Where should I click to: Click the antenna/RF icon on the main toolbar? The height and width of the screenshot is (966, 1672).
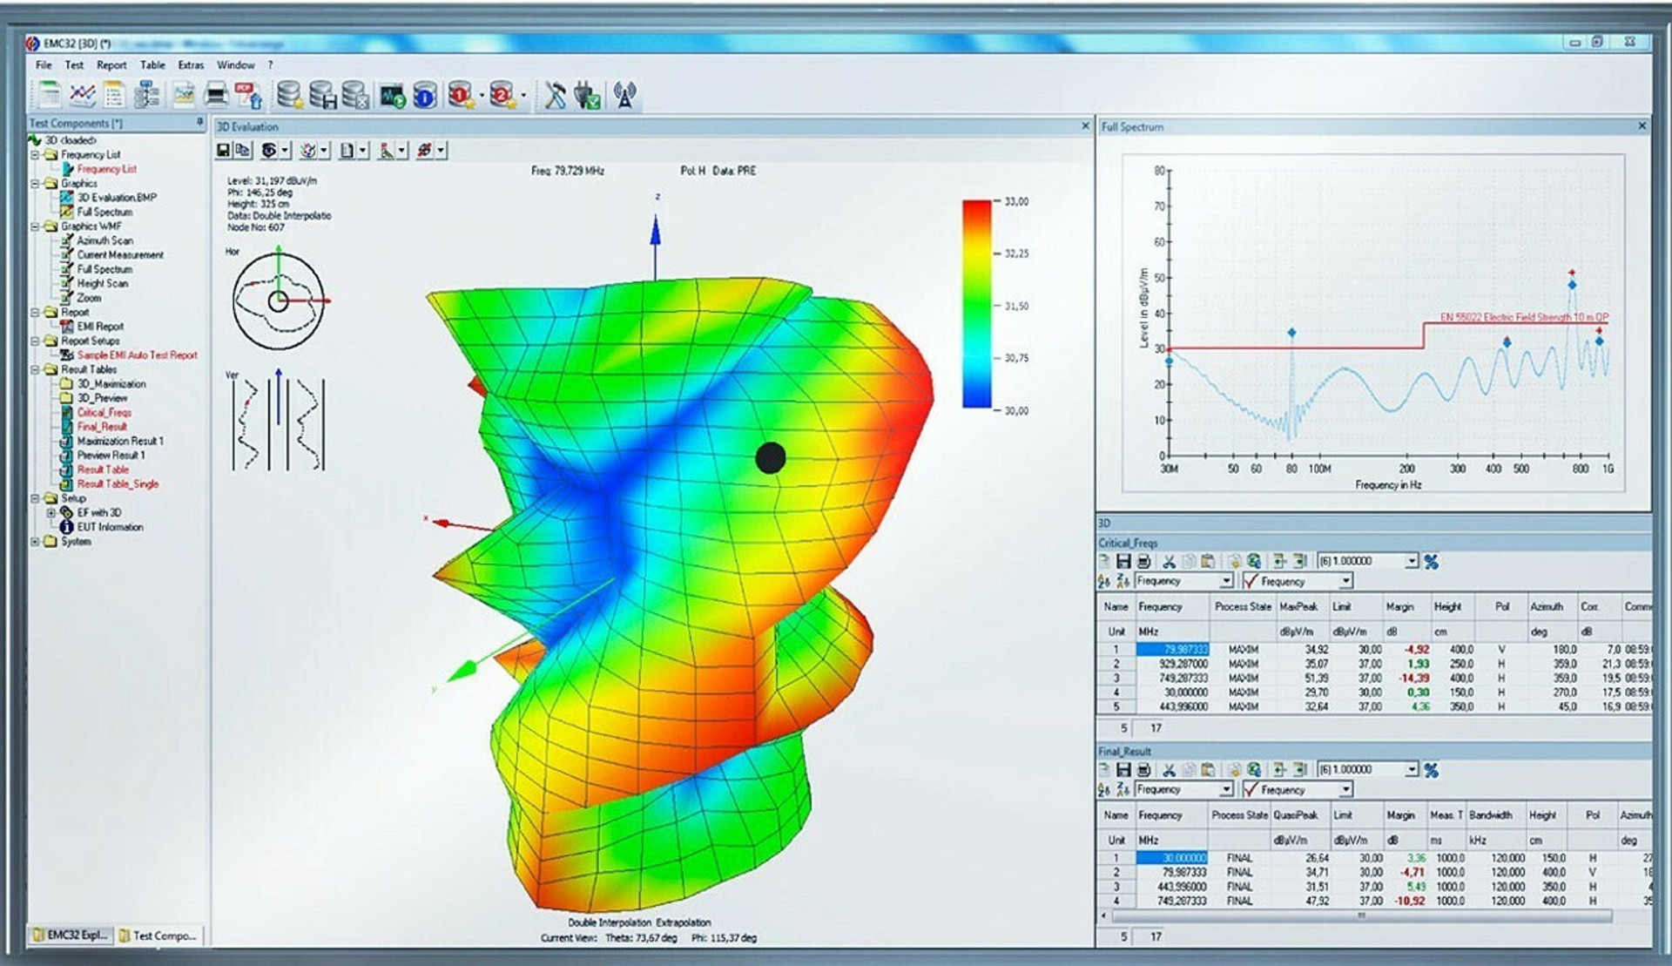coord(624,94)
